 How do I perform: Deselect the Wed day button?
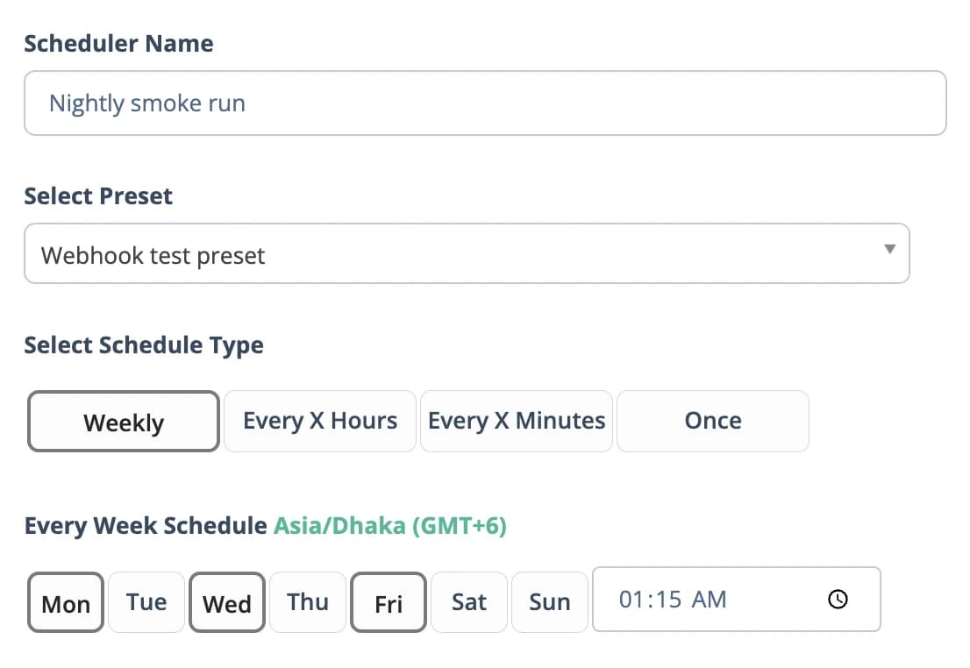click(227, 602)
